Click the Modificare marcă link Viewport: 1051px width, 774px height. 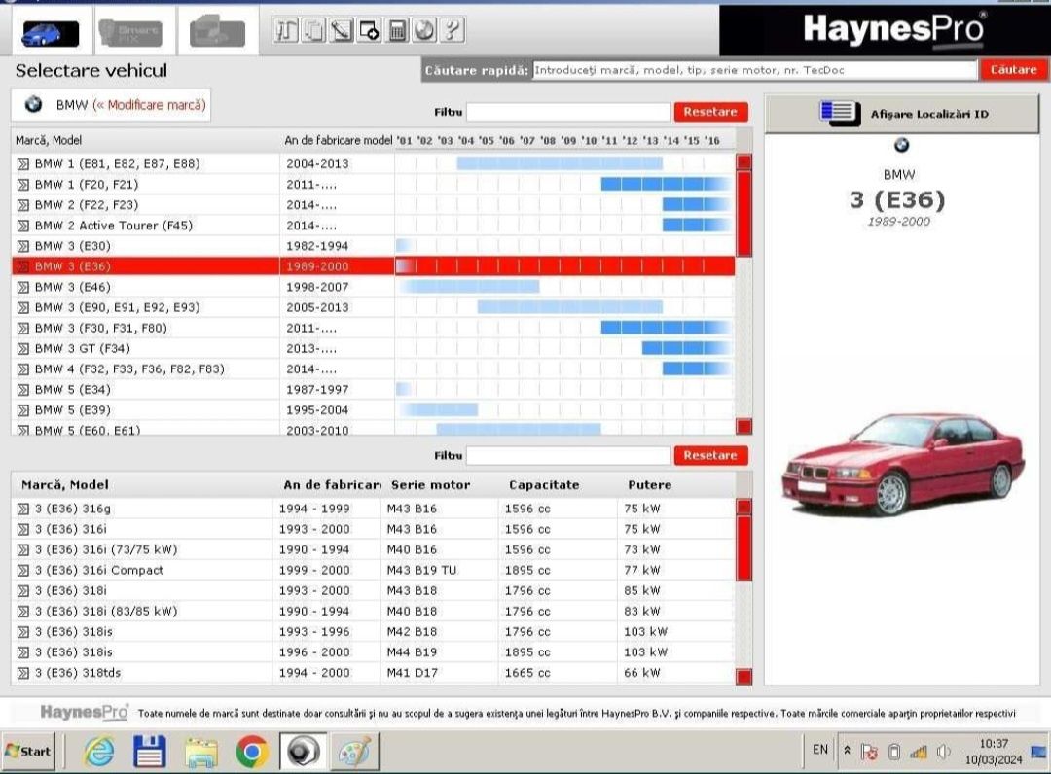tap(150, 105)
